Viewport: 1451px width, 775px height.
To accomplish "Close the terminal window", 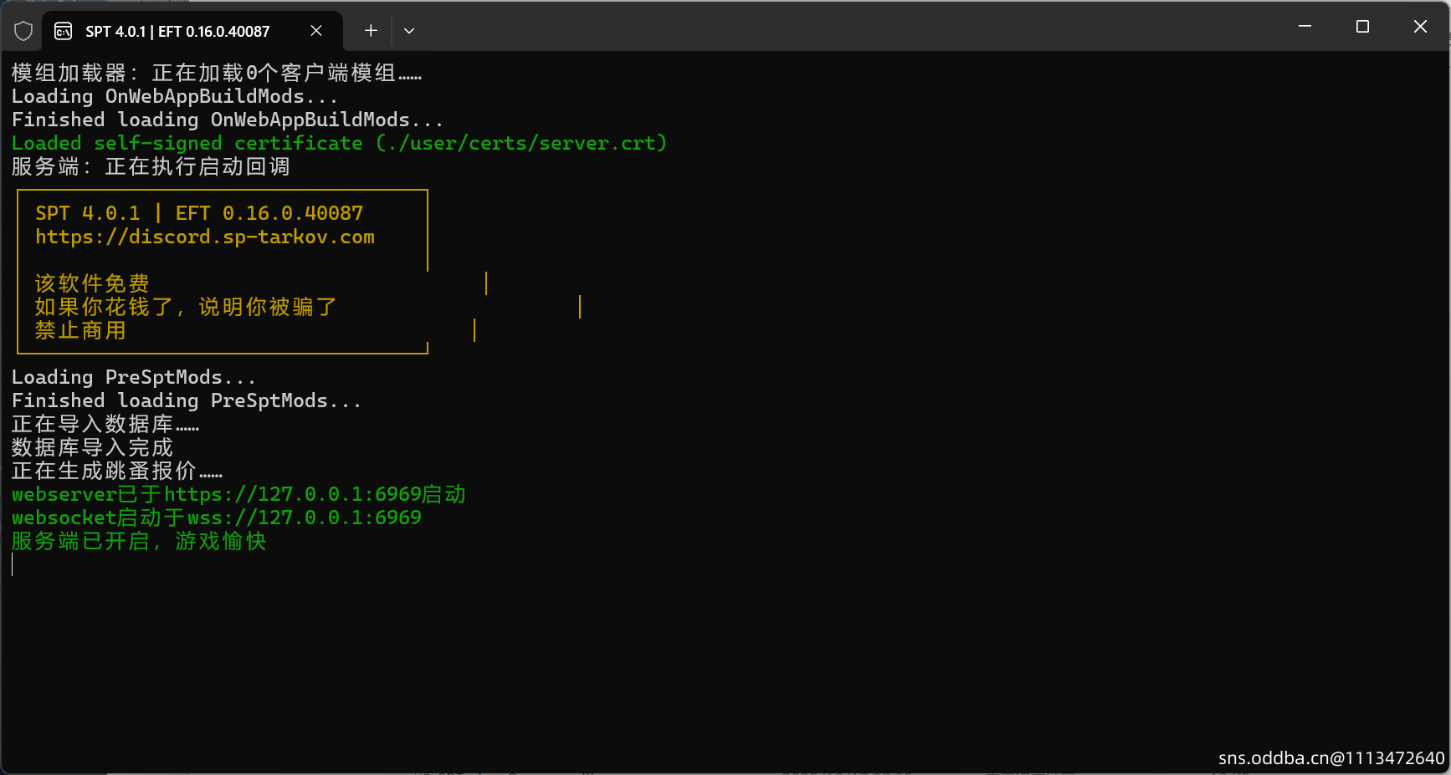I will (1420, 27).
